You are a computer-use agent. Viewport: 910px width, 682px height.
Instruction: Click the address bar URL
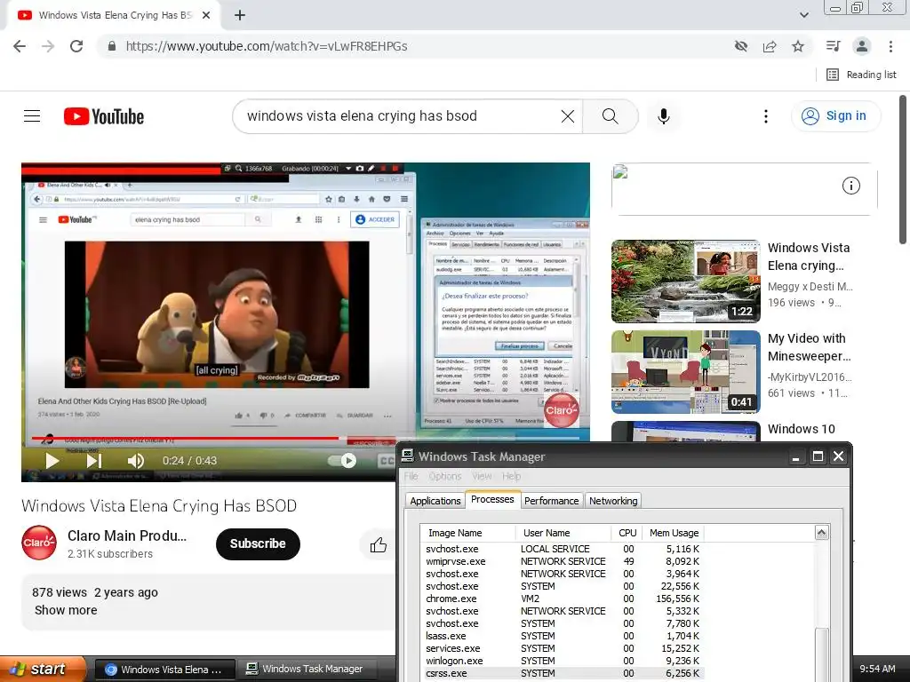267,46
